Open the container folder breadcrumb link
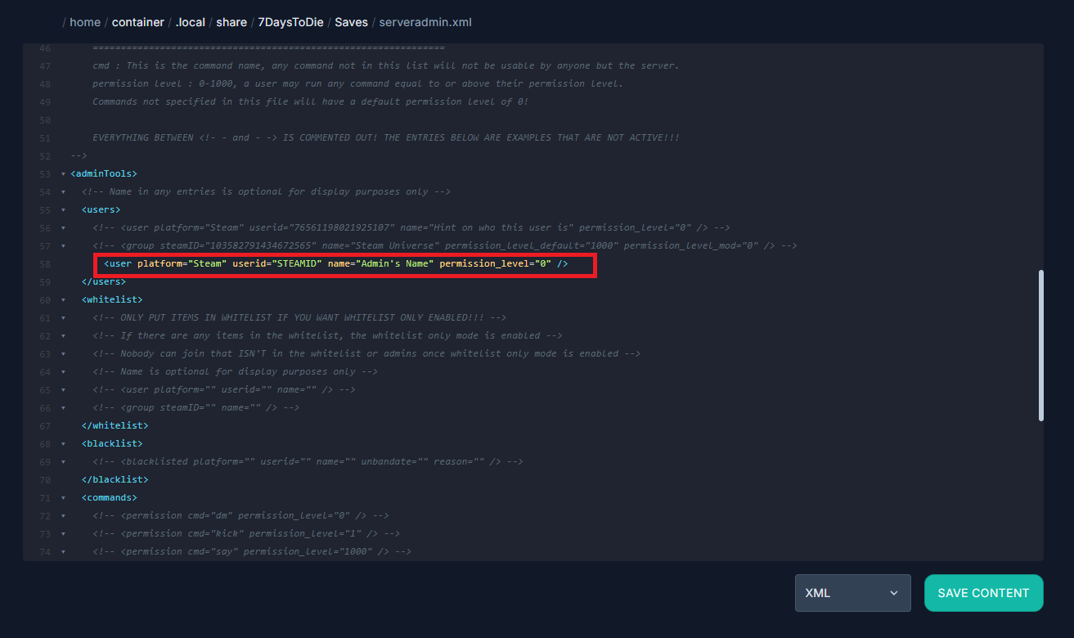This screenshot has height=638, width=1074. 137,22
